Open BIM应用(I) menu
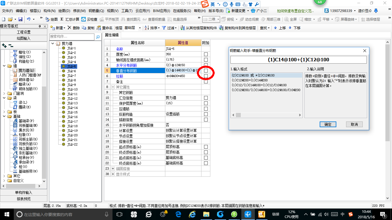Image resolution: width=392 pixels, height=220 pixels. [x=162, y=11]
